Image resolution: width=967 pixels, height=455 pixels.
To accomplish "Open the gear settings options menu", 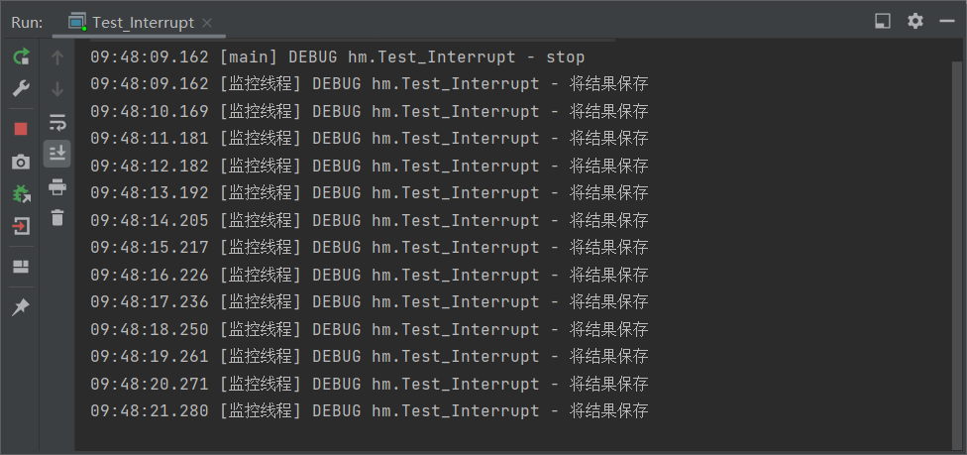I will tap(915, 22).
